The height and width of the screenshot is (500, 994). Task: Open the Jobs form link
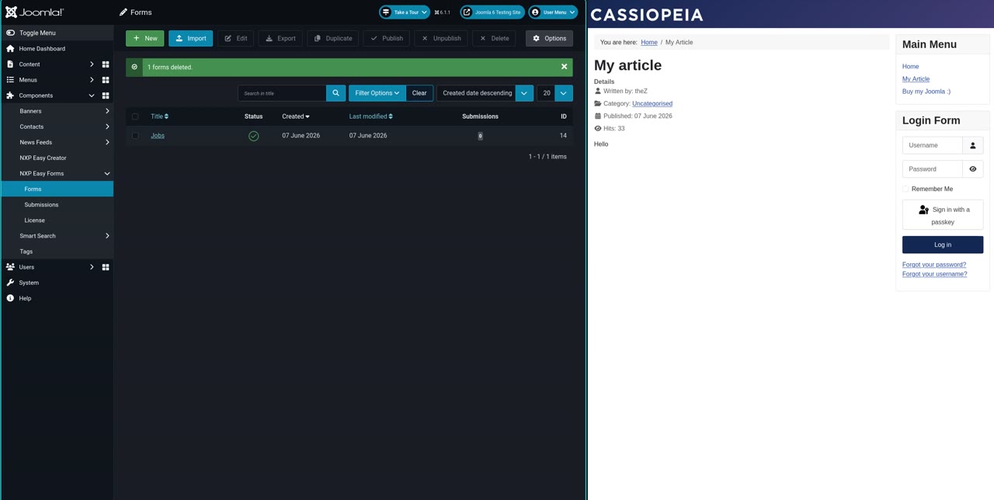(x=158, y=136)
